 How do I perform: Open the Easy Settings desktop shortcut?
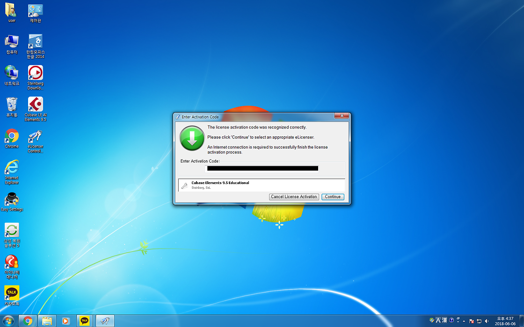click(12, 202)
